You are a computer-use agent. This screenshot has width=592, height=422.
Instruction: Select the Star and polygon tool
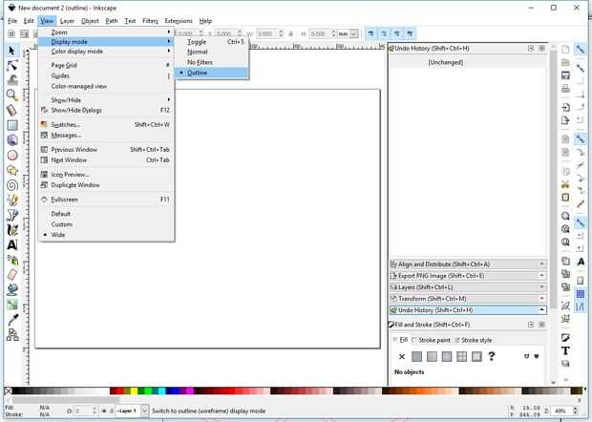tap(12, 170)
